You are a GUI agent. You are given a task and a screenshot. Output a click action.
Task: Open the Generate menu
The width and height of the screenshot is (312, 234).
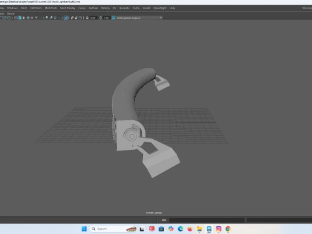click(x=124, y=8)
